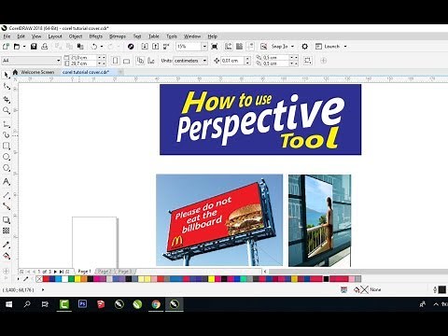Launch full-screen preview
This screenshot has width=448, height=336.
[x=215, y=47]
